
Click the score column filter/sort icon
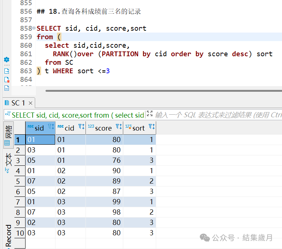(119, 127)
